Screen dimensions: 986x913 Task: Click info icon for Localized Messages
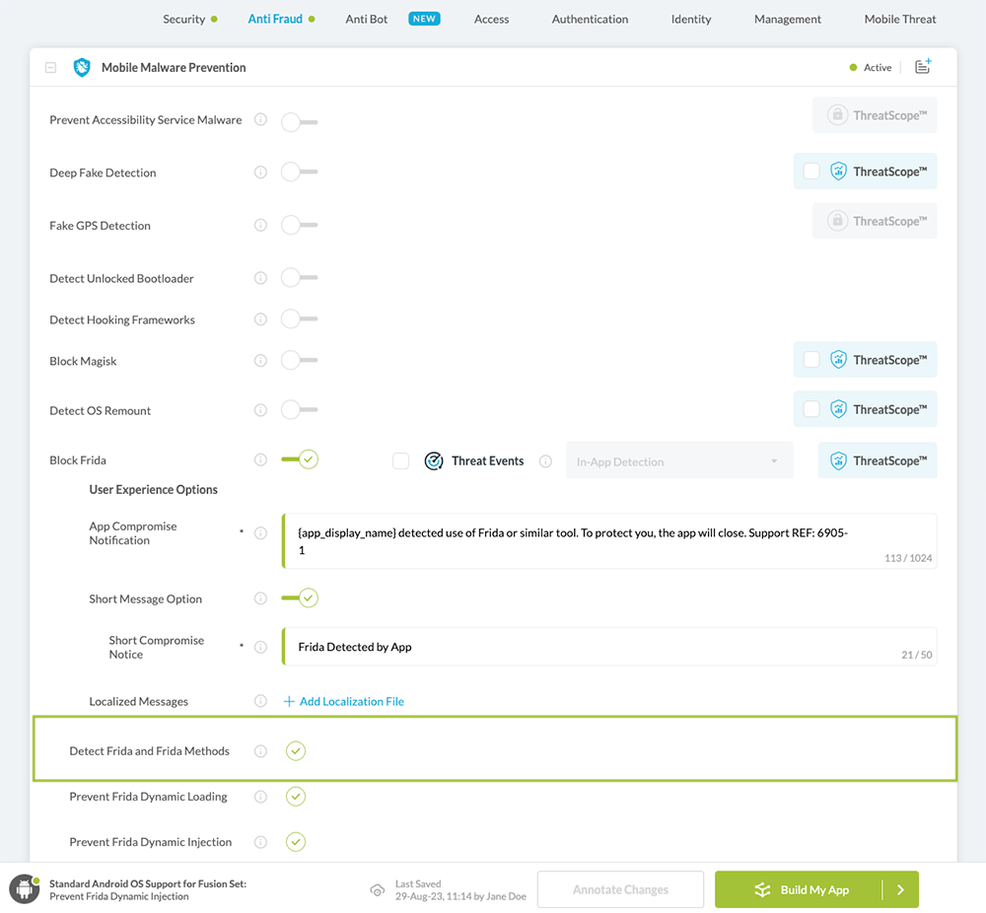click(x=260, y=701)
